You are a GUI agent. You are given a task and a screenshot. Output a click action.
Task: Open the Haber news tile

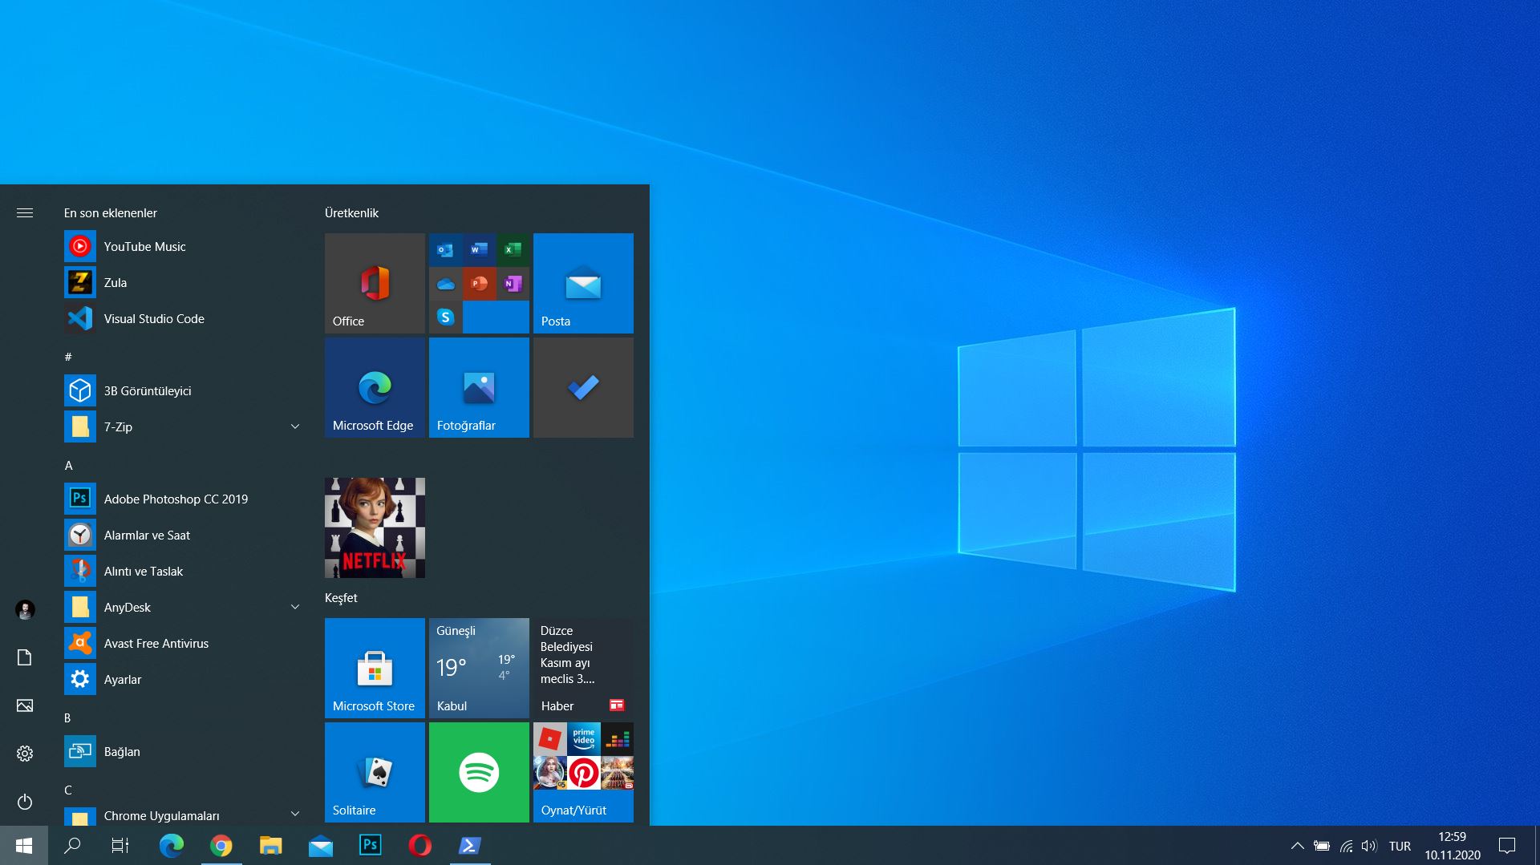coord(583,668)
